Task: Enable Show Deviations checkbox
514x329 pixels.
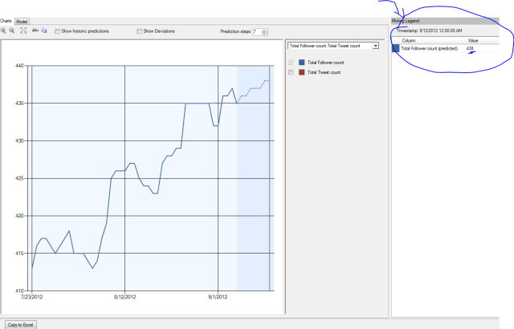Action: pos(139,31)
